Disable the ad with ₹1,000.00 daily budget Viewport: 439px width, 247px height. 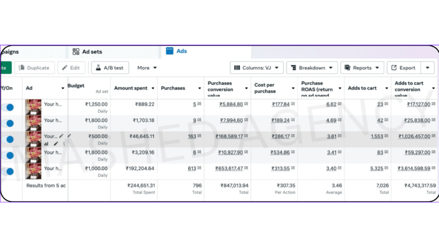point(9,172)
